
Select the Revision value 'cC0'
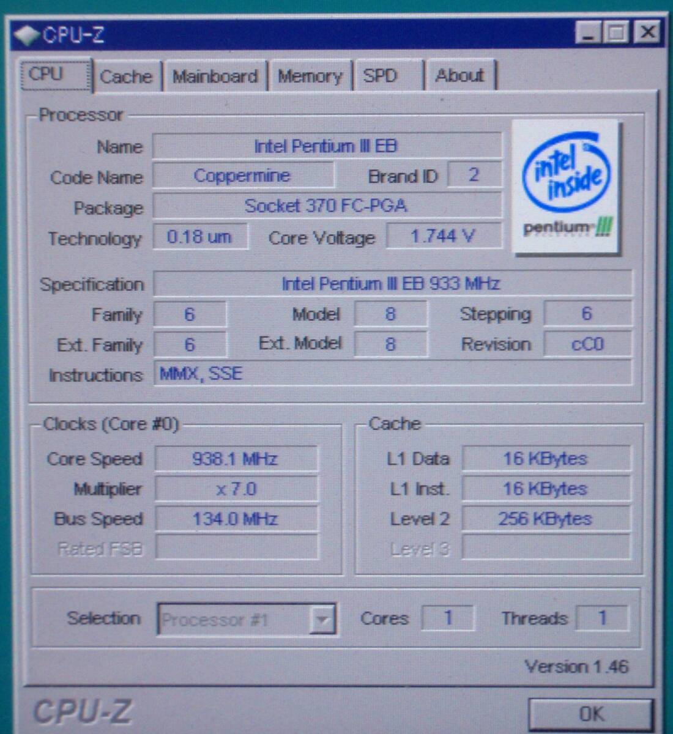[587, 344]
